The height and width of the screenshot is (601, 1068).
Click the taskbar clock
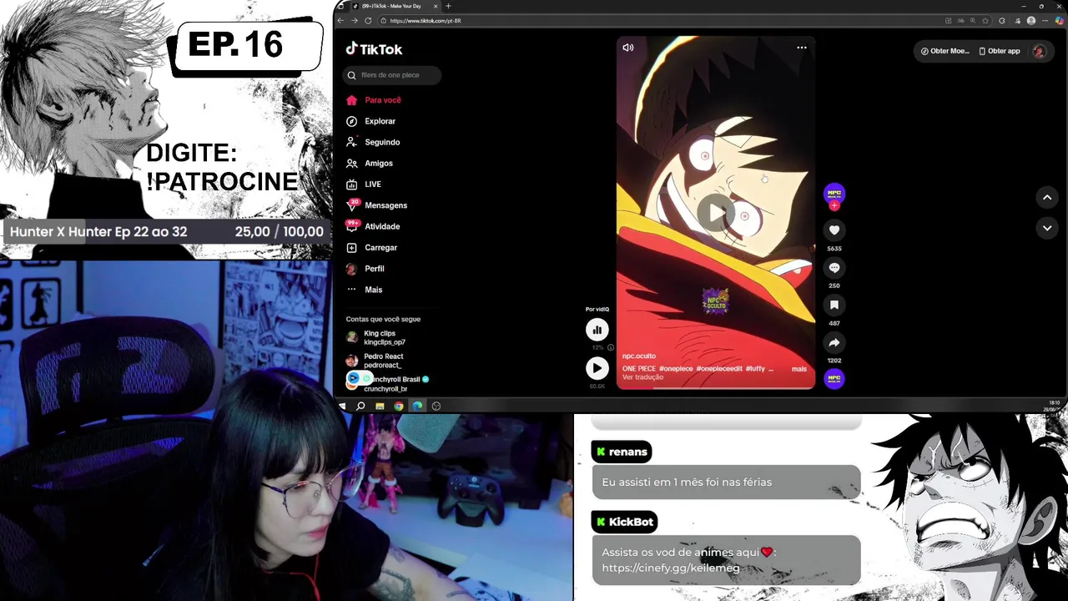[1054, 406]
